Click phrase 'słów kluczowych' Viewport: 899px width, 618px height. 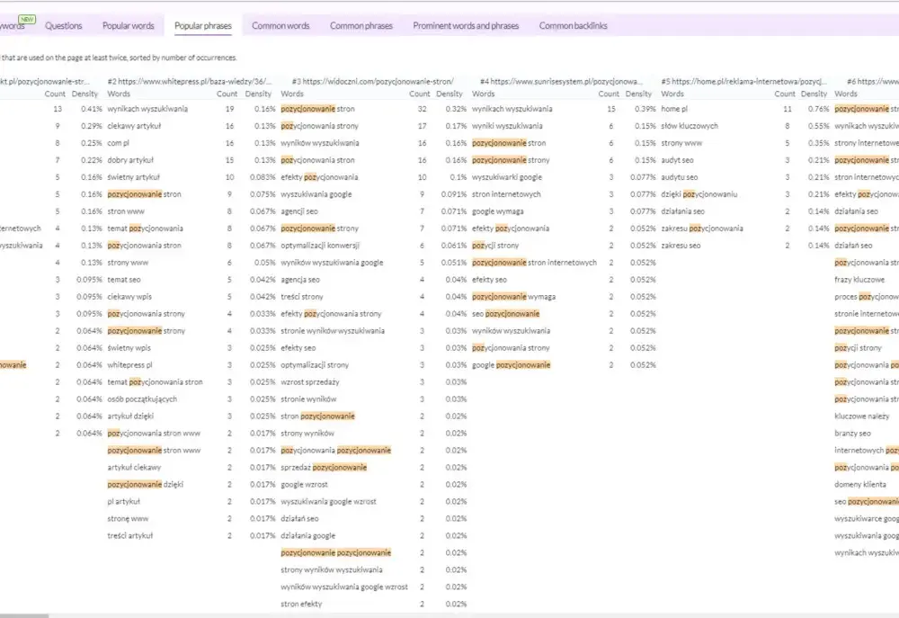tap(690, 126)
